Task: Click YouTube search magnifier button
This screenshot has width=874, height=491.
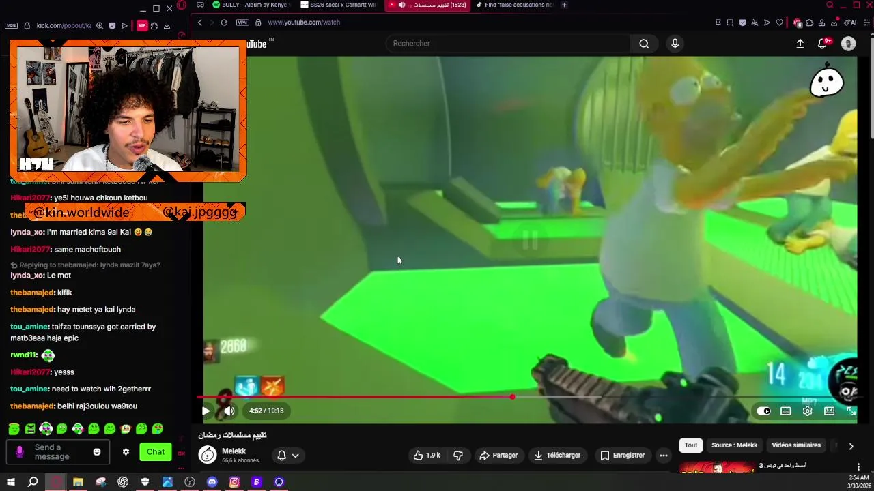Action: 644,44
